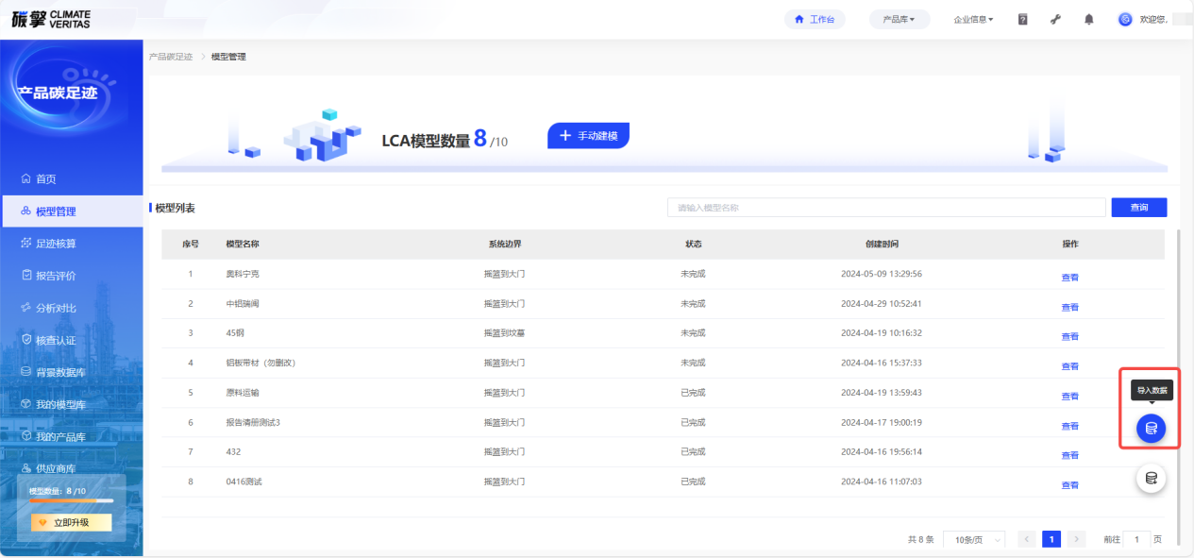The height and width of the screenshot is (558, 1194).
Task: Click the white database floating icon
Action: tap(1151, 479)
